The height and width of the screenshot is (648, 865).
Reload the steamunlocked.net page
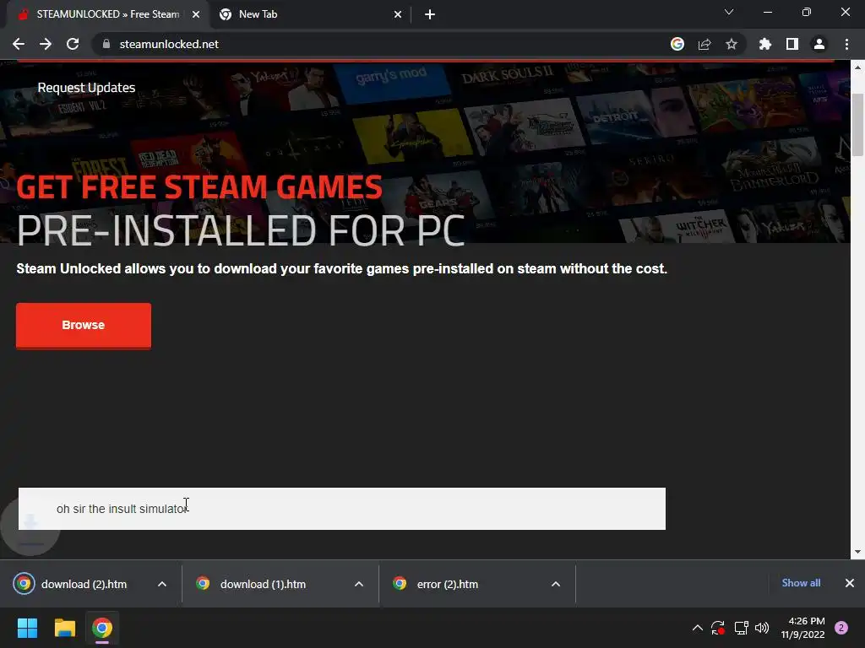[73, 44]
